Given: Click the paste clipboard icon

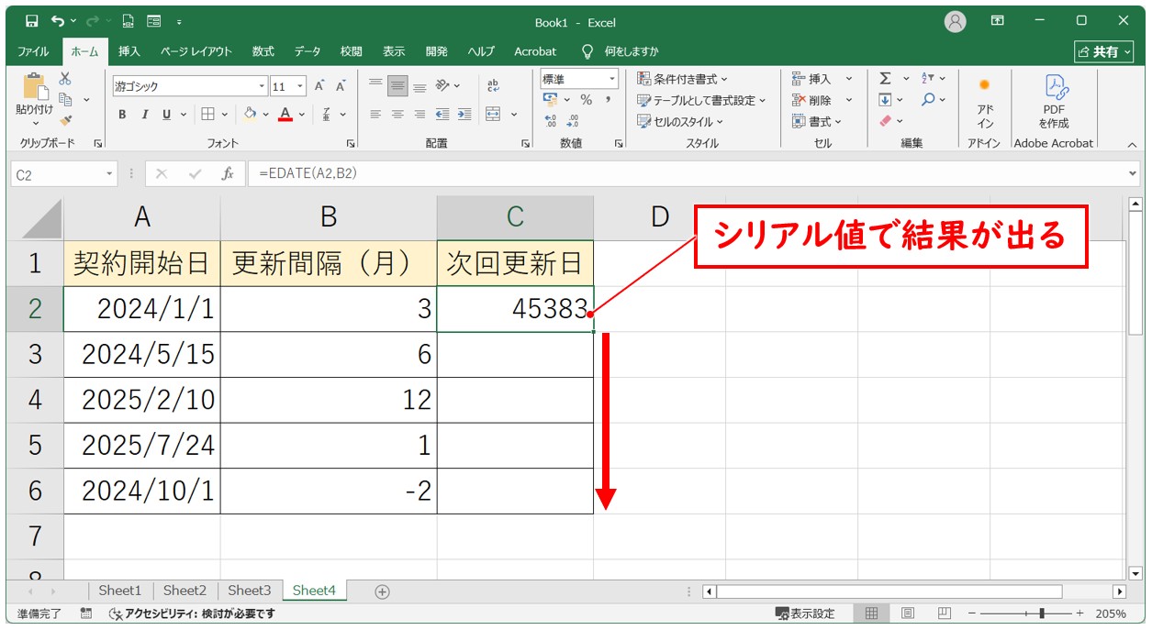Looking at the screenshot, I should click(x=35, y=85).
